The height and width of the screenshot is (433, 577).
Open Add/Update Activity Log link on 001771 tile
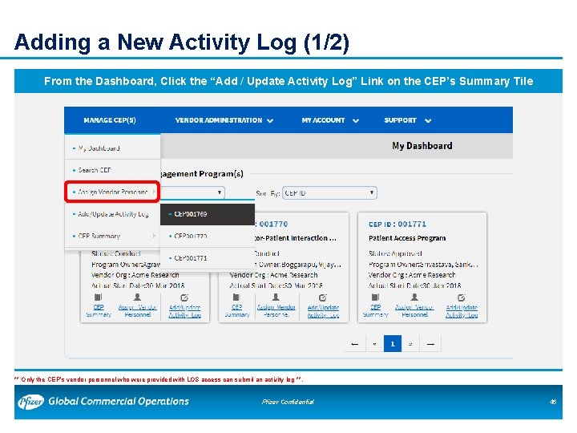[462, 311]
